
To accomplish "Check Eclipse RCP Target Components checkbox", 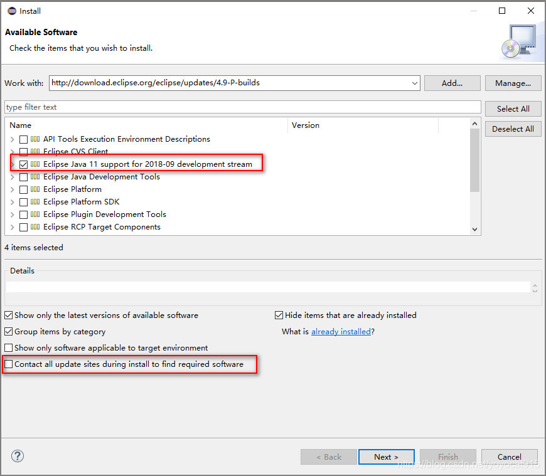I will click(x=23, y=227).
